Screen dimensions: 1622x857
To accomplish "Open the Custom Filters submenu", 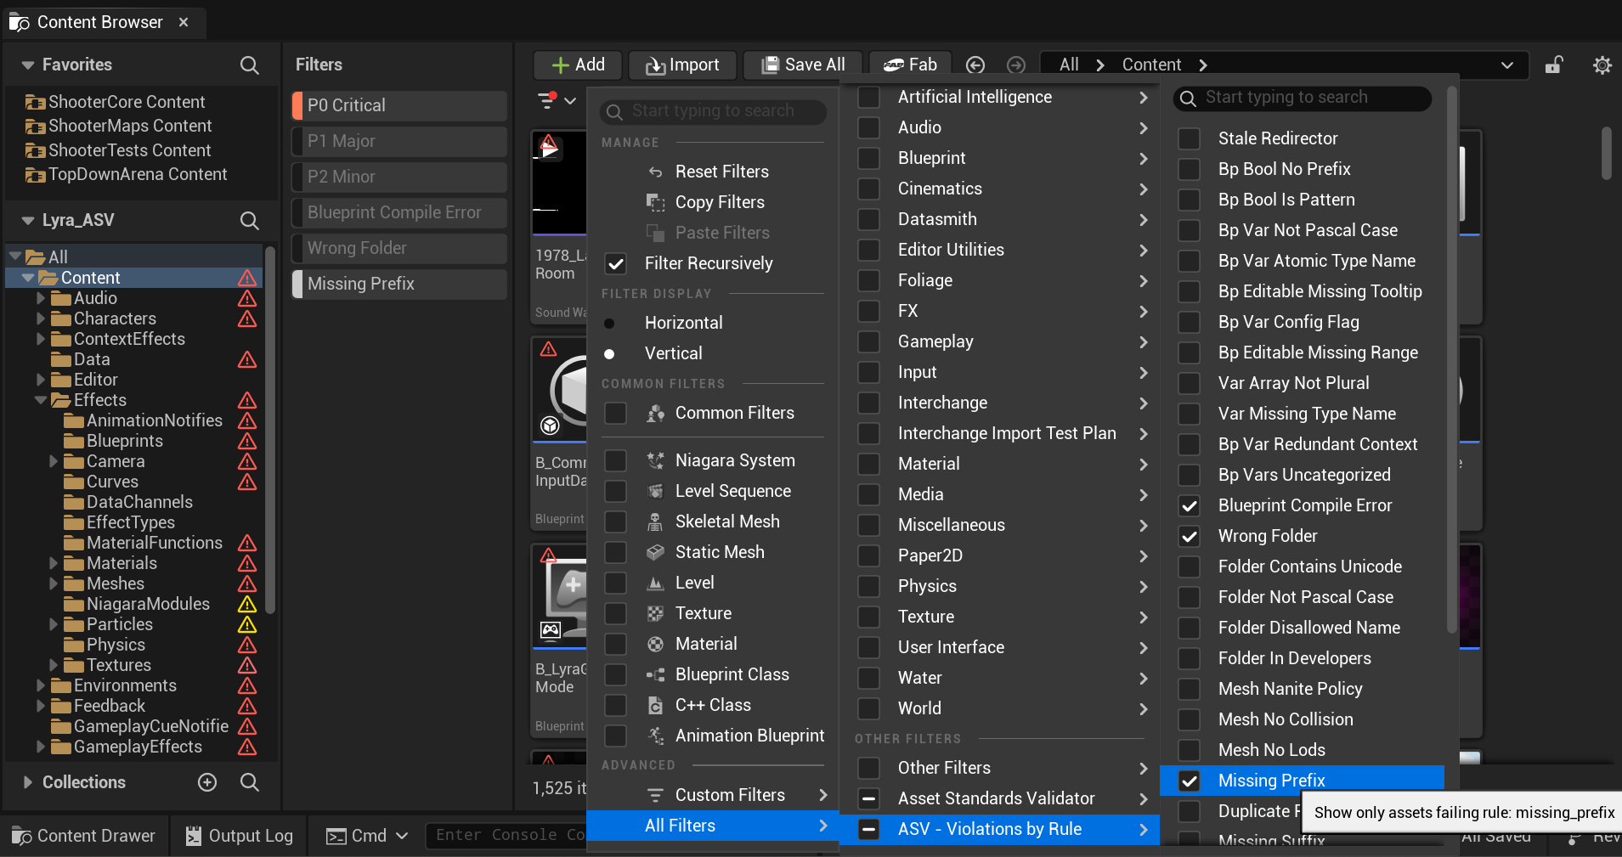I will click(x=714, y=795).
